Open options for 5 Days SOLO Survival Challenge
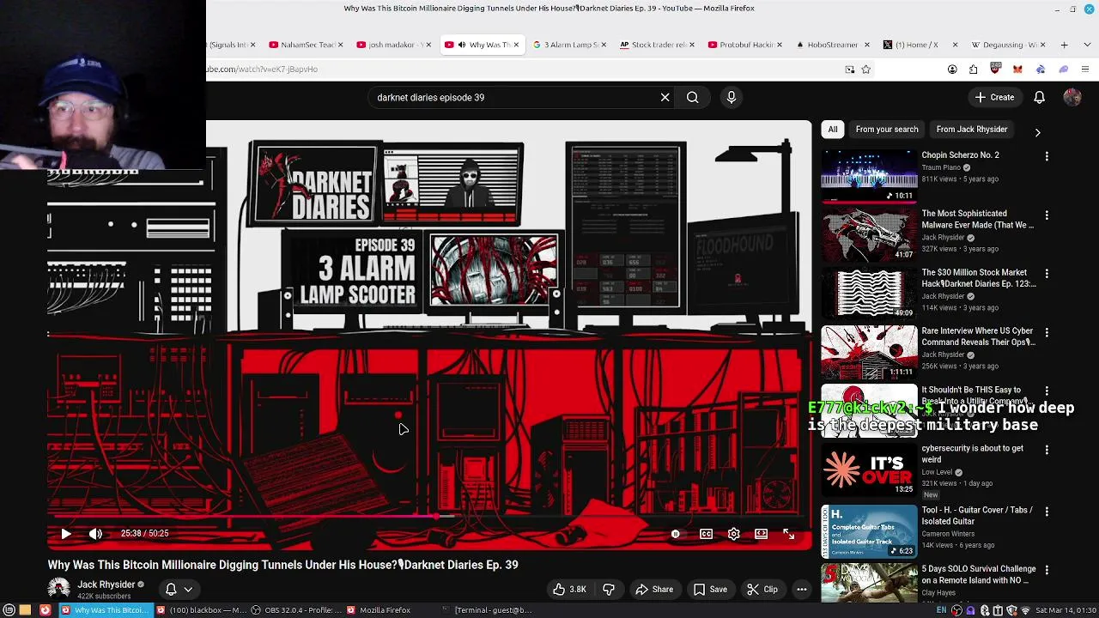This screenshot has height=618, width=1099. click(1047, 570)
